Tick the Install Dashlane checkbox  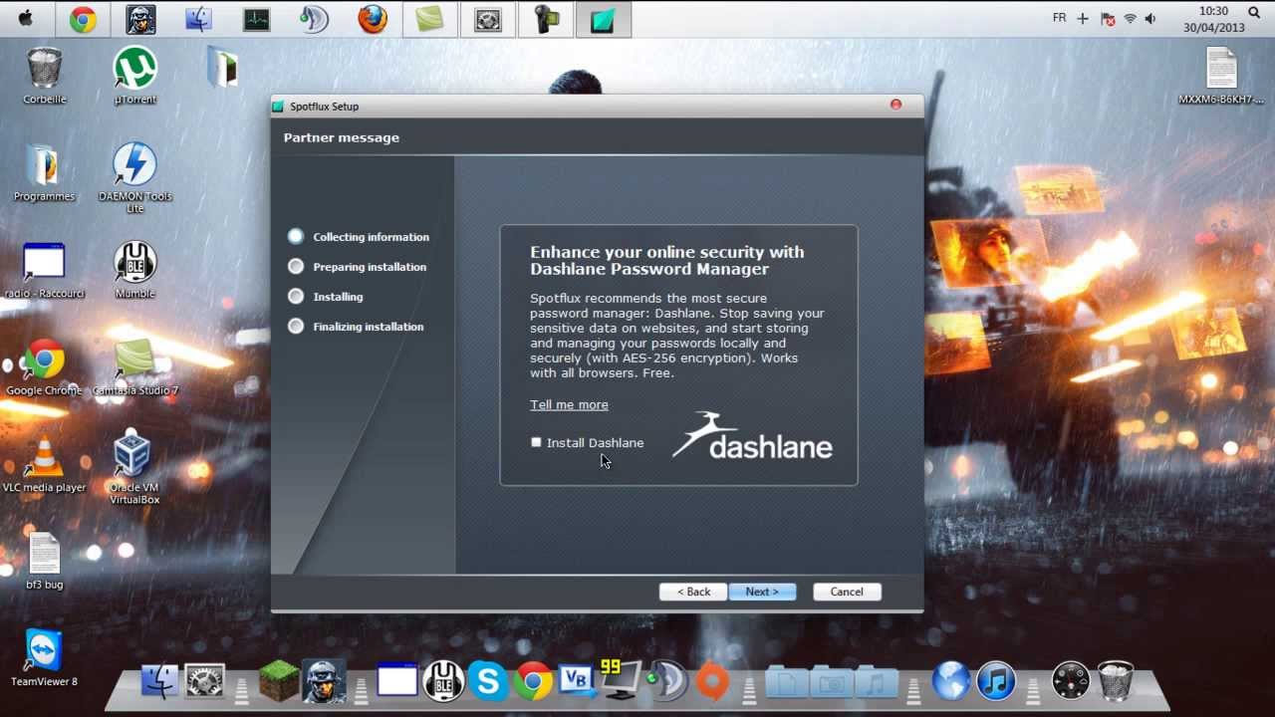click(536, 442)
